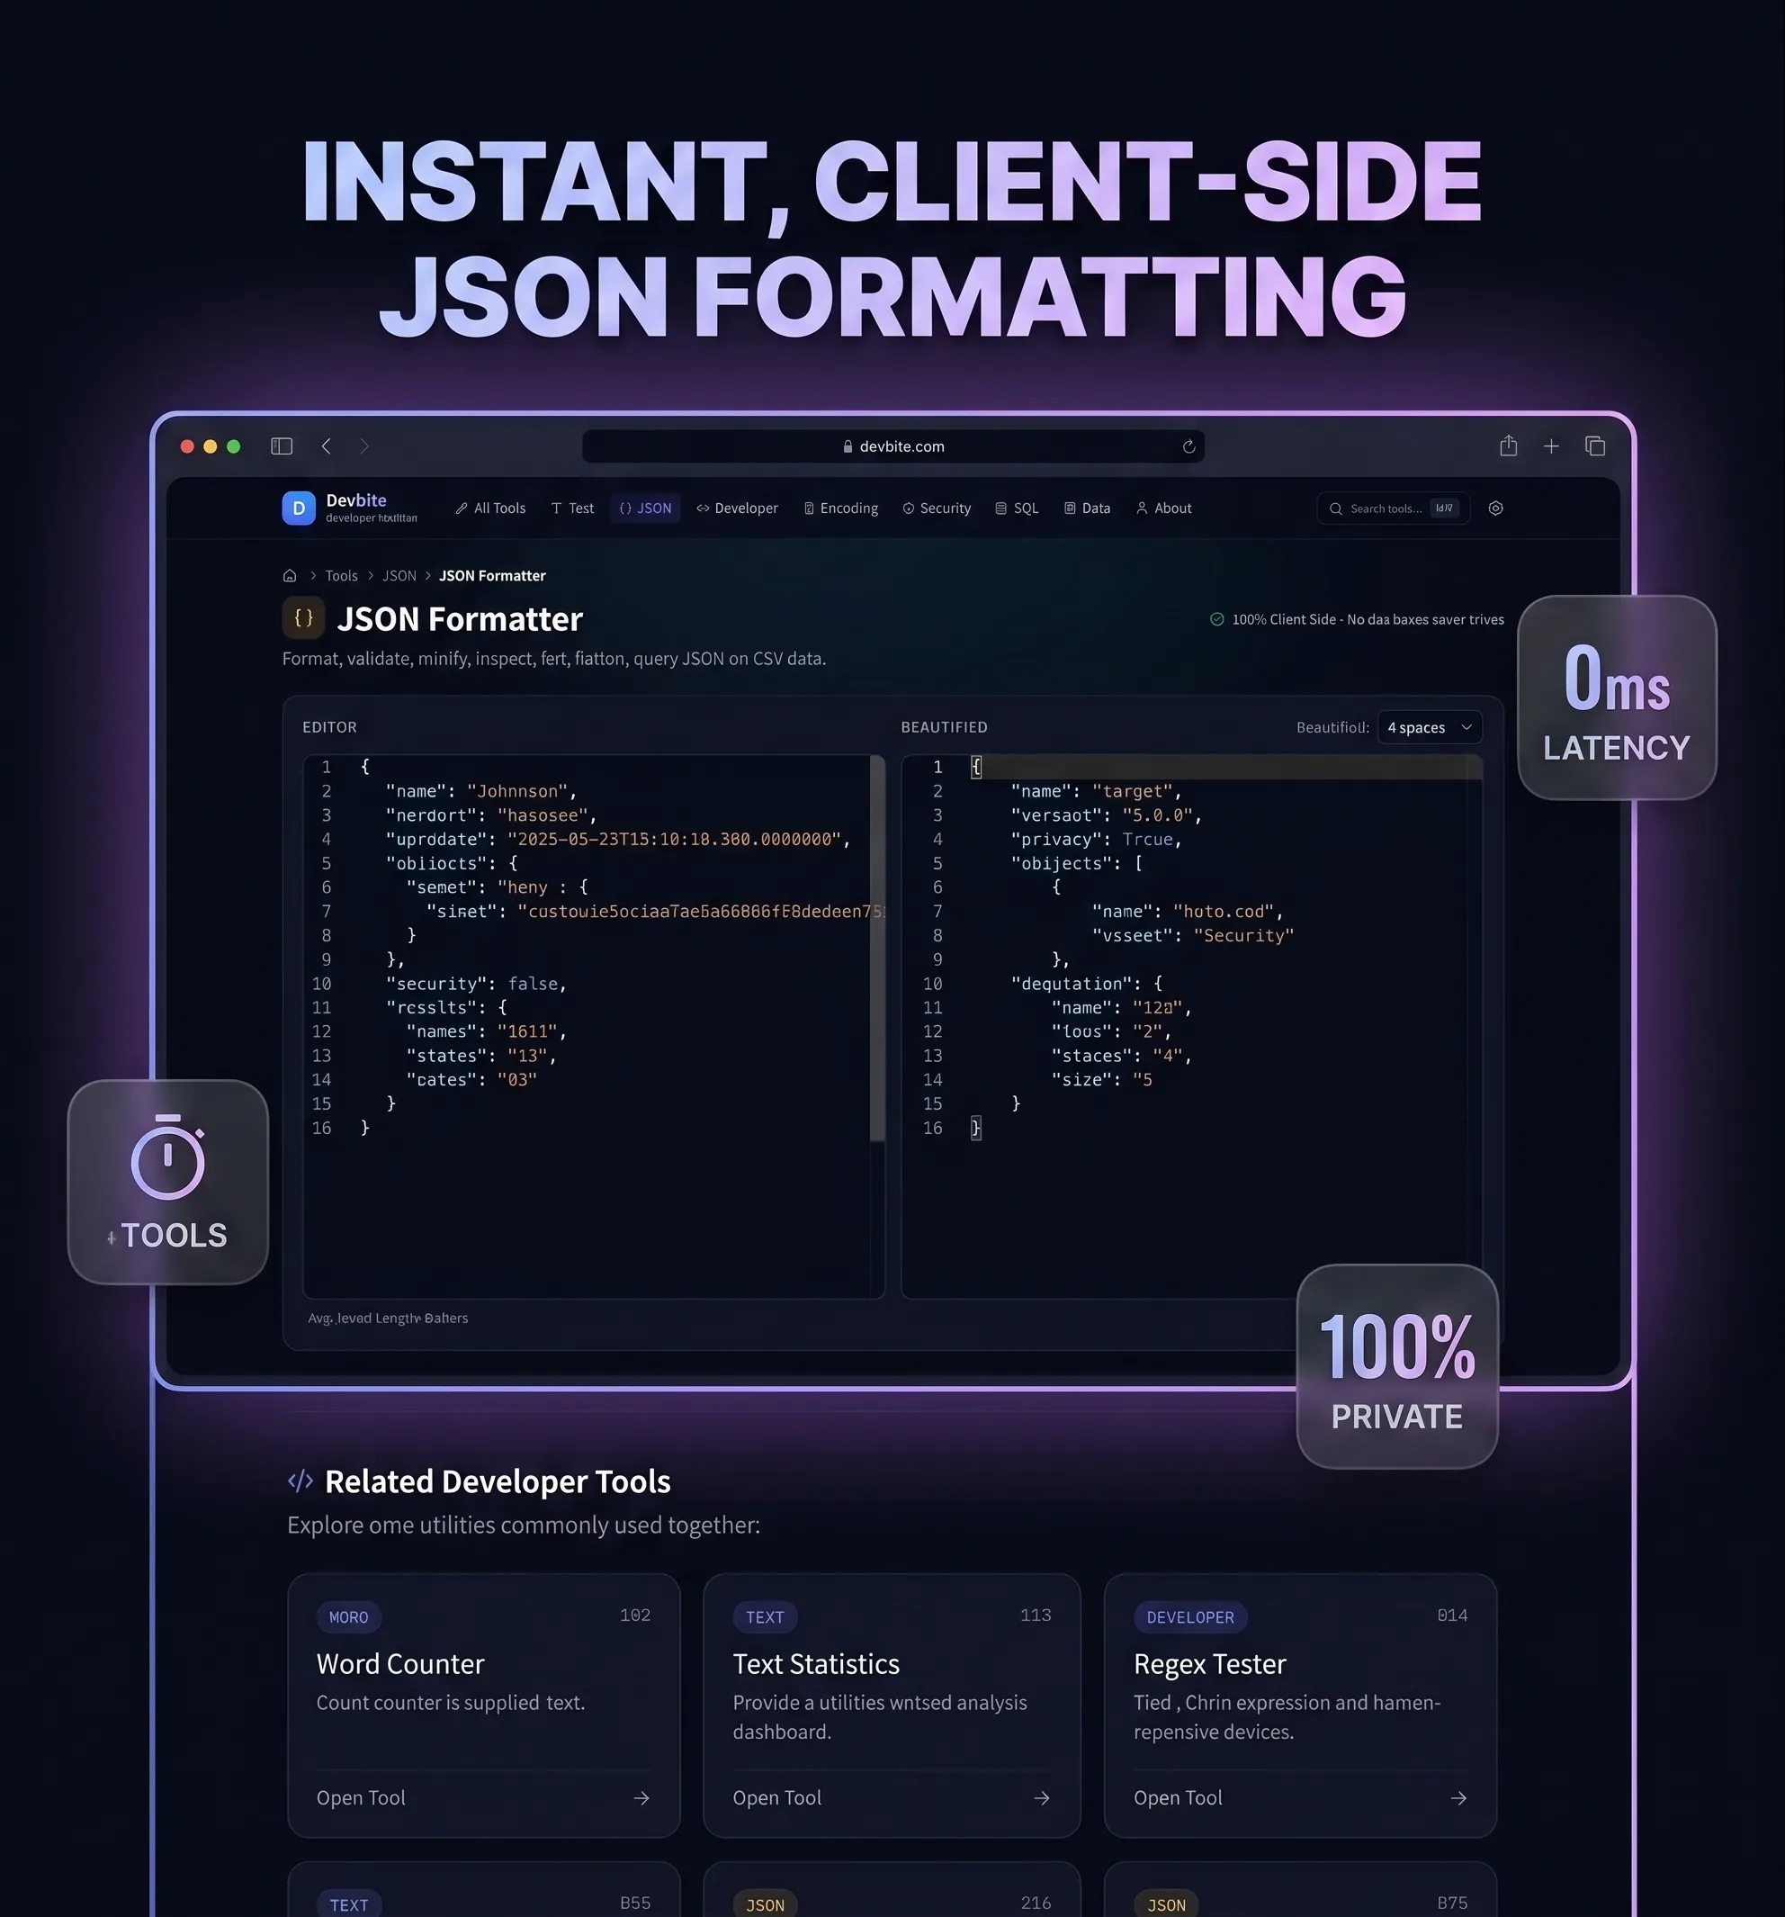Toggle the browser sidebar panel icon
The image size is (1785, 1917).
point(282,445)
